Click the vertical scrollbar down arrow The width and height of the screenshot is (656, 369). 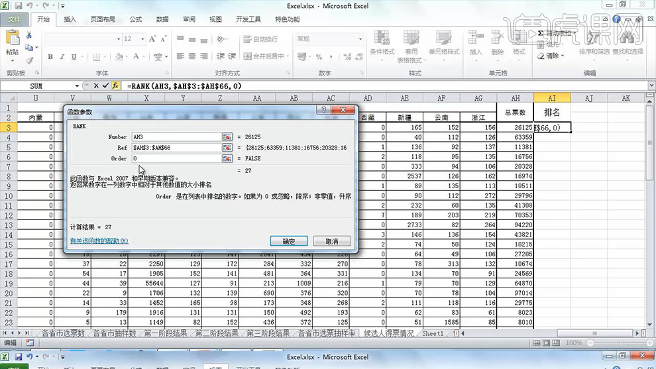(x=650, y=324)
